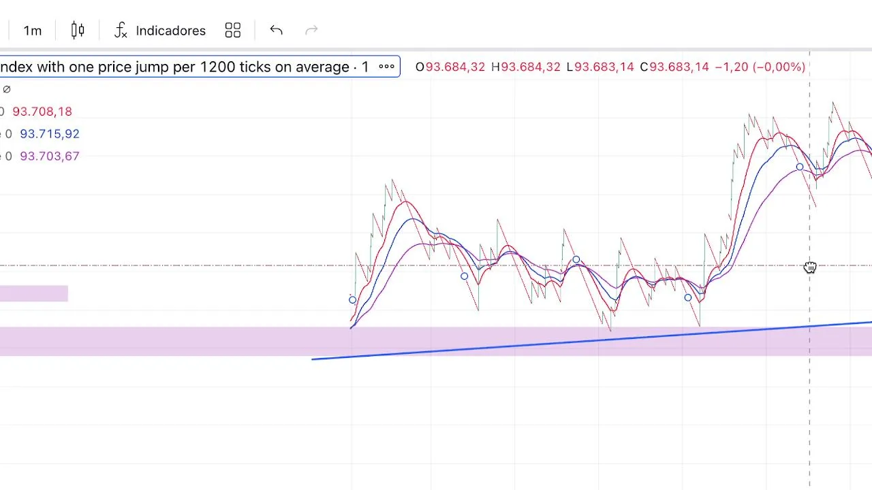Click the blue indicator value 93.715,92
Screen dimensions: 872x490
50,134
